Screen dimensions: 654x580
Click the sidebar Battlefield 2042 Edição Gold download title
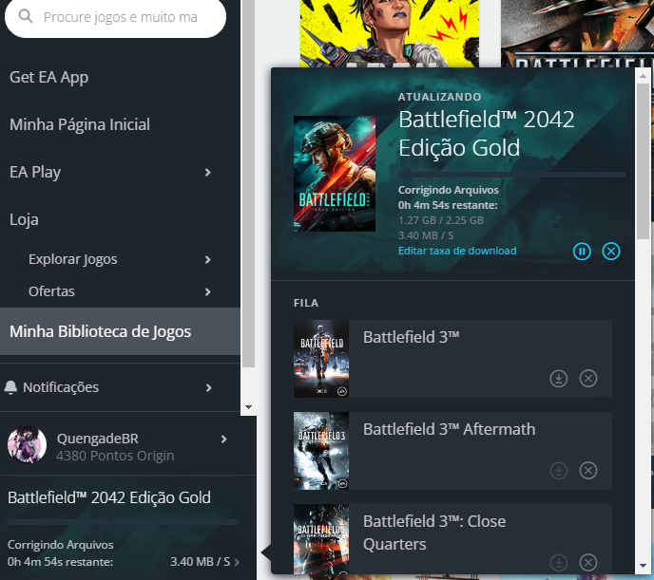click(109, 497)
